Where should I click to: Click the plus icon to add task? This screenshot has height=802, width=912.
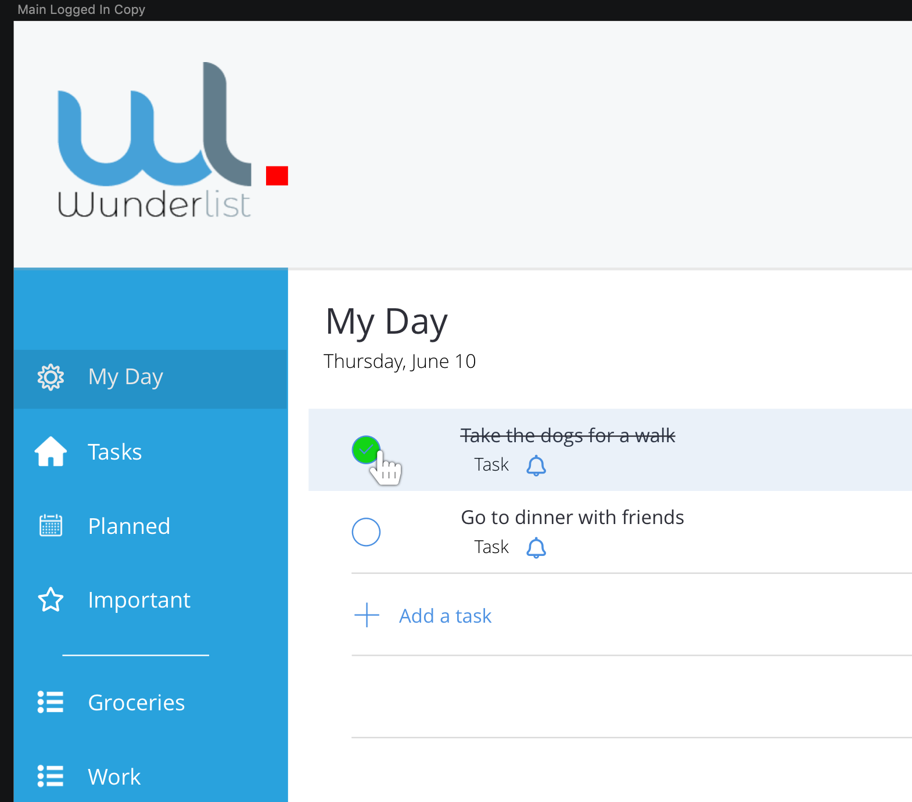click(367, 615)
